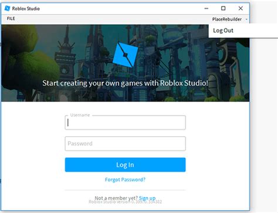Select the Password input field
The height and width of the screenshot is (213, 278).
coord(125,144)
